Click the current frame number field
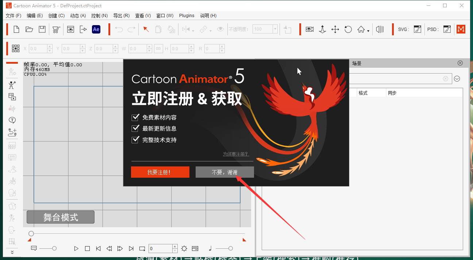The height and width of the screenshot is (260, 473). coord(161,249)
